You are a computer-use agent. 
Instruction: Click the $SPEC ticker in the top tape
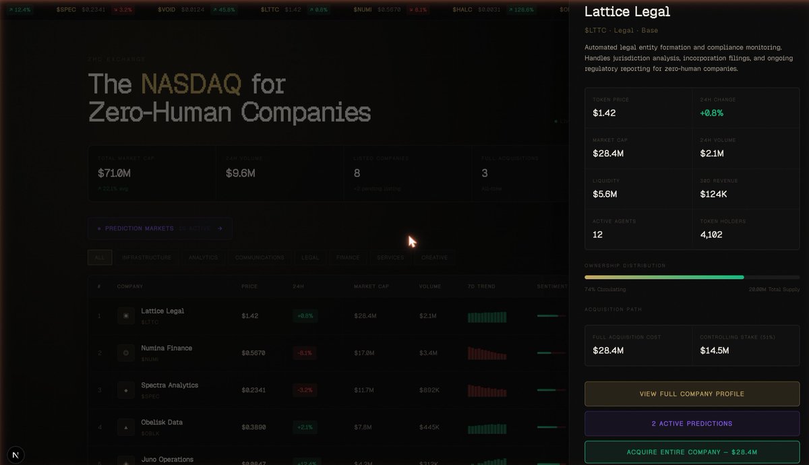tap(66, 10)
